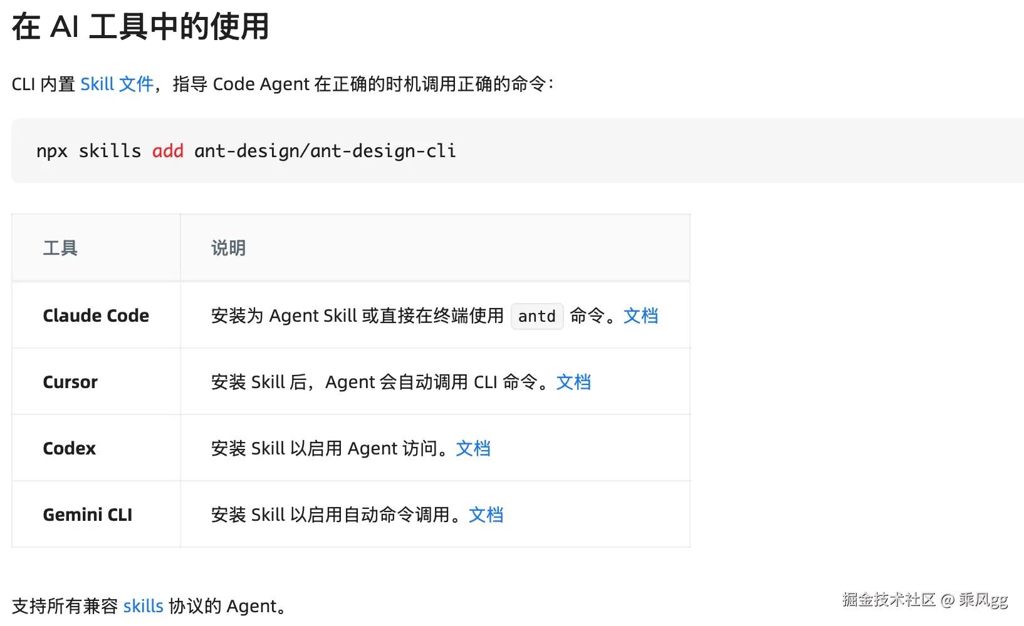Click the 文档 link in Claude Code row
The width and height of the screenshot is (1024, 626).
(x=640, y=316)
